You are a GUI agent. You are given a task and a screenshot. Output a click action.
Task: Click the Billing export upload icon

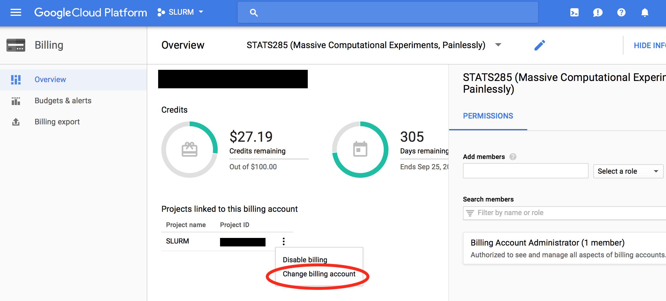pyautogui.click(x=16, y=122)
